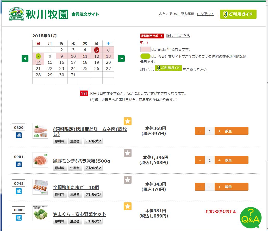268x231 pixels.
Task: Go to previous month in calendar
Action: (x=25, y=59)
